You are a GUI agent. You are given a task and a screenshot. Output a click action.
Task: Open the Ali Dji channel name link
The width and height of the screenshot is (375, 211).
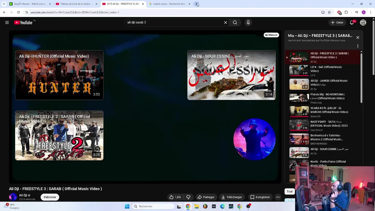click(x=23, y=195)
